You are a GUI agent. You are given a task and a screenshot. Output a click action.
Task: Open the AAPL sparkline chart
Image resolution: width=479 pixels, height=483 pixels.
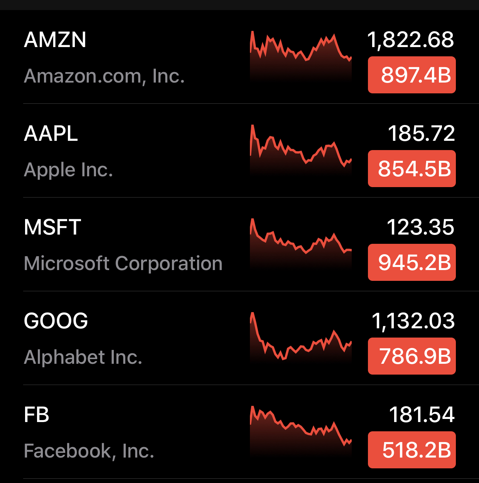tap(301, 150)
